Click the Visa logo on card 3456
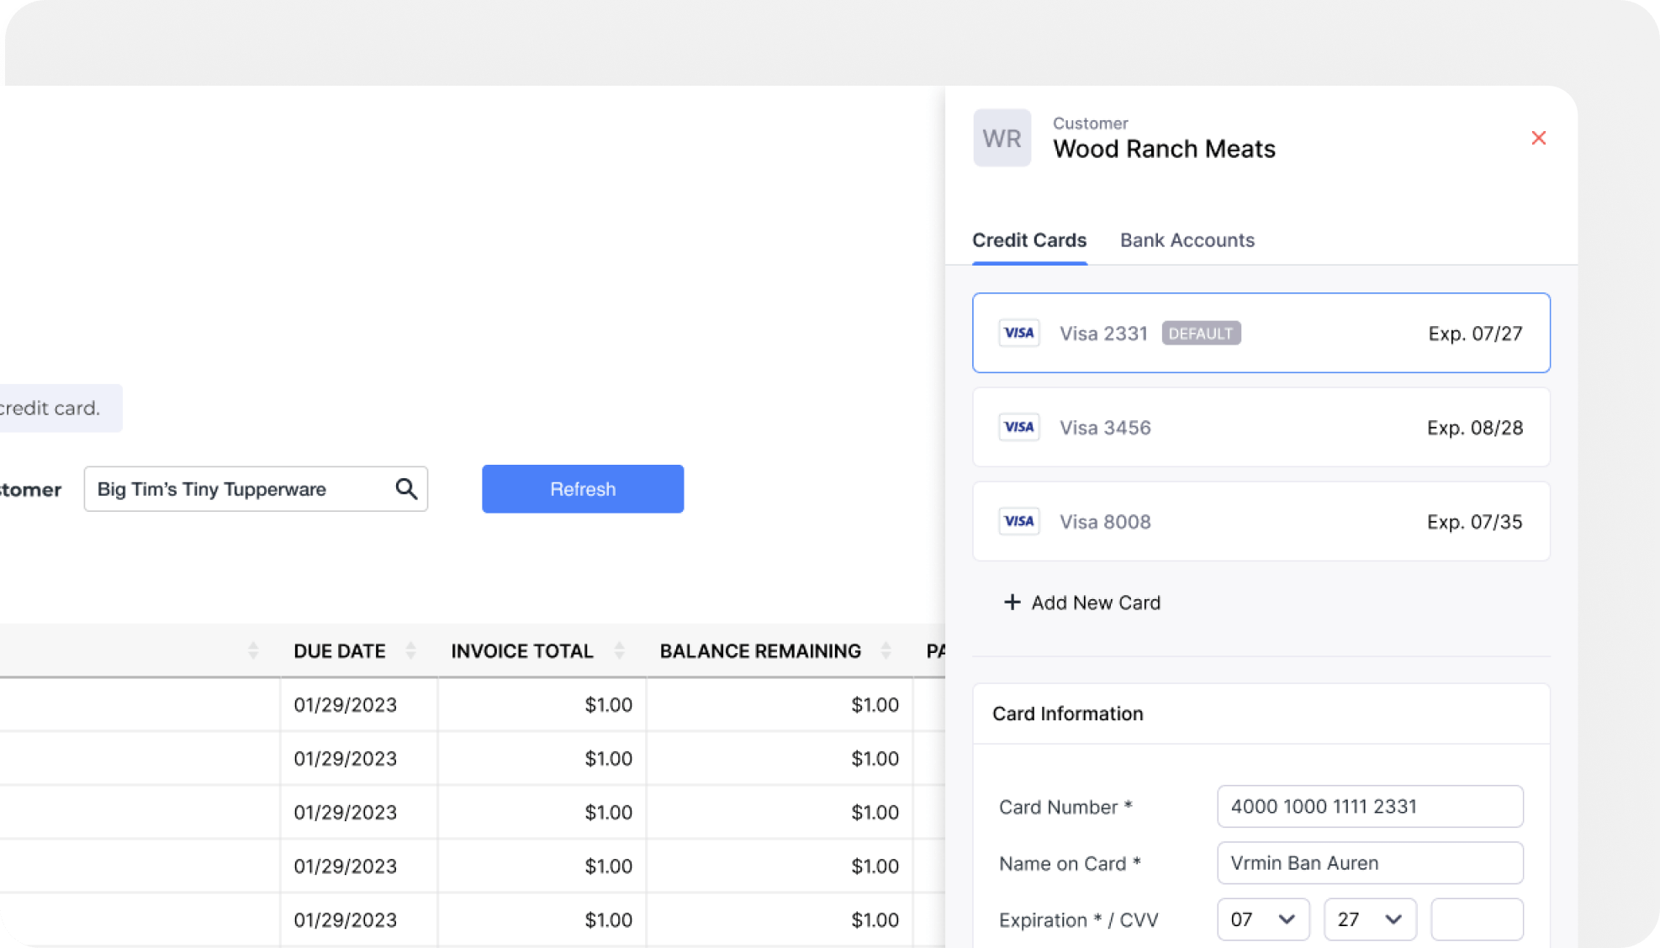This screenshot has width=1660, height=948. [1018, 427]
